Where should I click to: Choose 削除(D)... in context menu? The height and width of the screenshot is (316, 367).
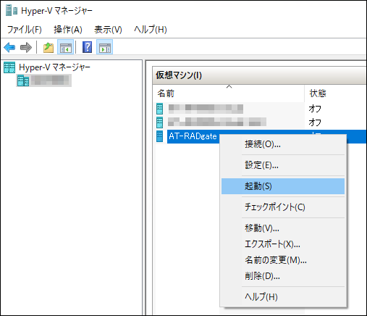283,276
